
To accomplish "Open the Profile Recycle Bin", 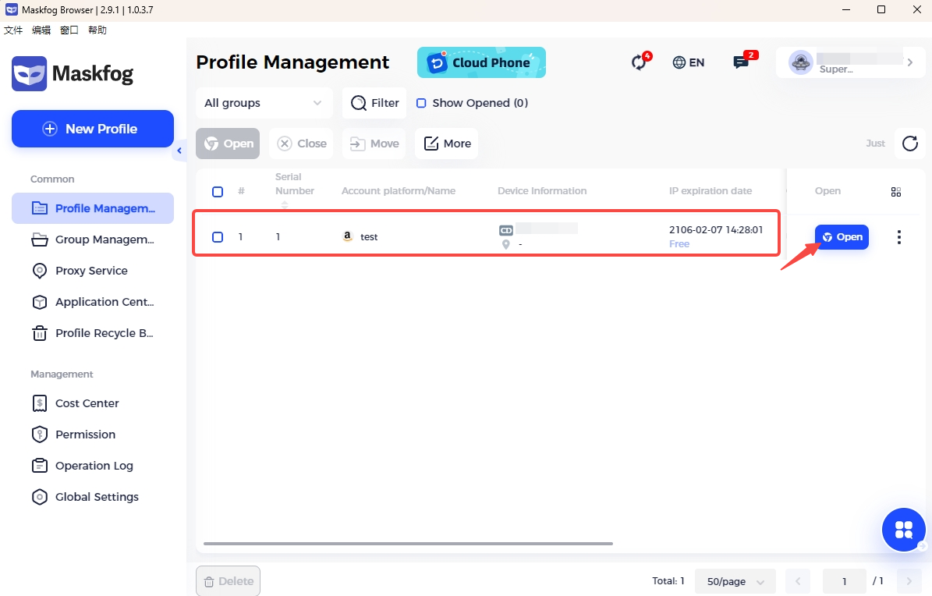I will coord(93,333).
